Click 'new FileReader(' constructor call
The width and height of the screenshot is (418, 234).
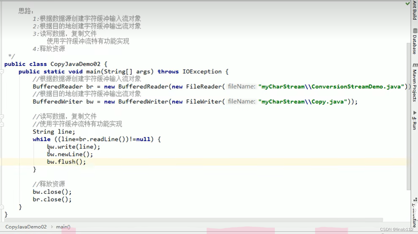198,87
